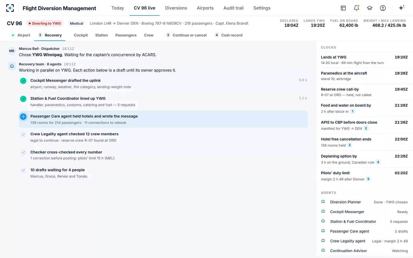
Task: Return to the completed Airport step
Action: (20, 35)
